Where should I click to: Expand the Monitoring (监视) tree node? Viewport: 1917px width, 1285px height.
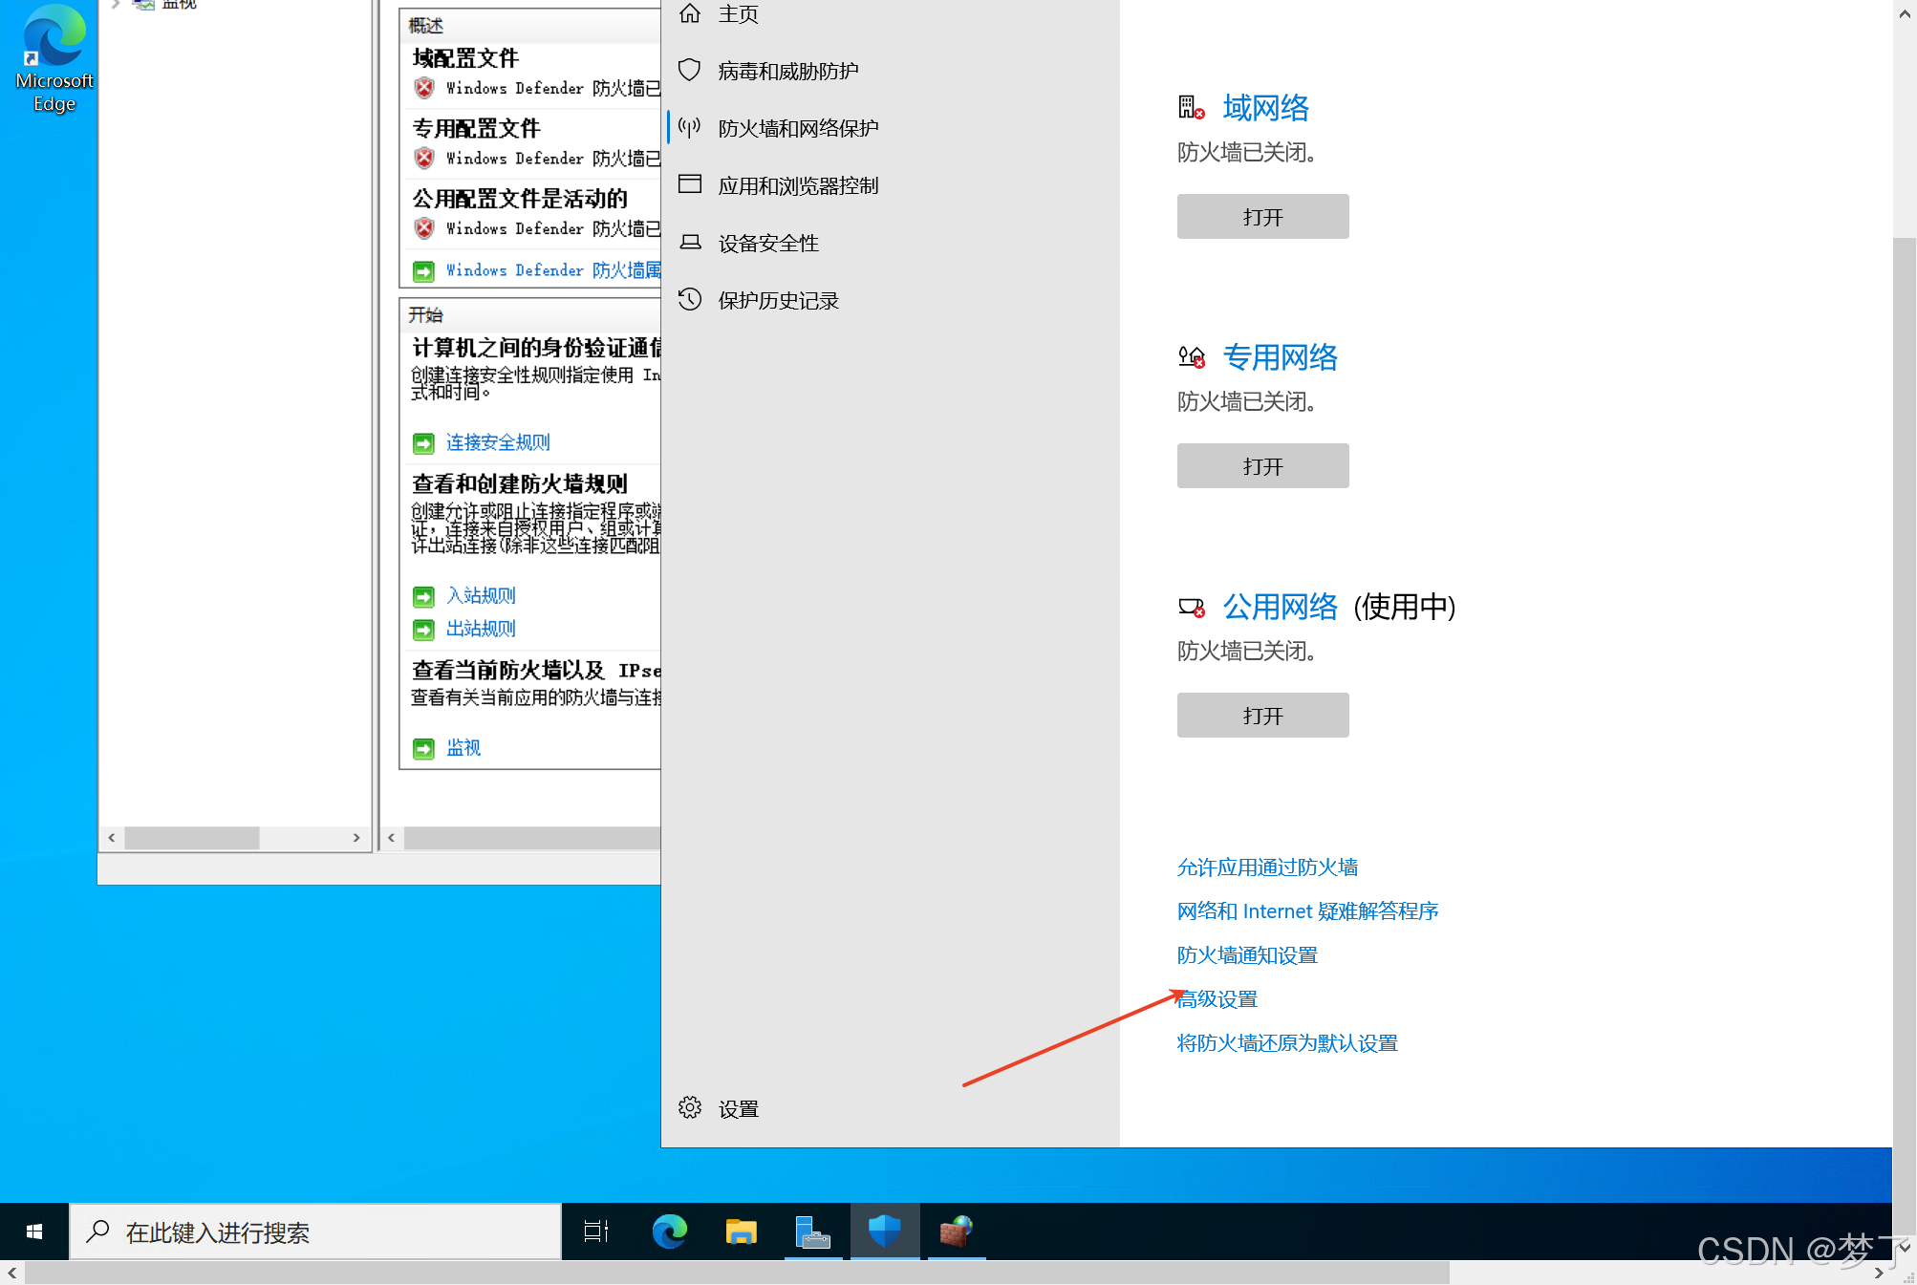[116, 4]
